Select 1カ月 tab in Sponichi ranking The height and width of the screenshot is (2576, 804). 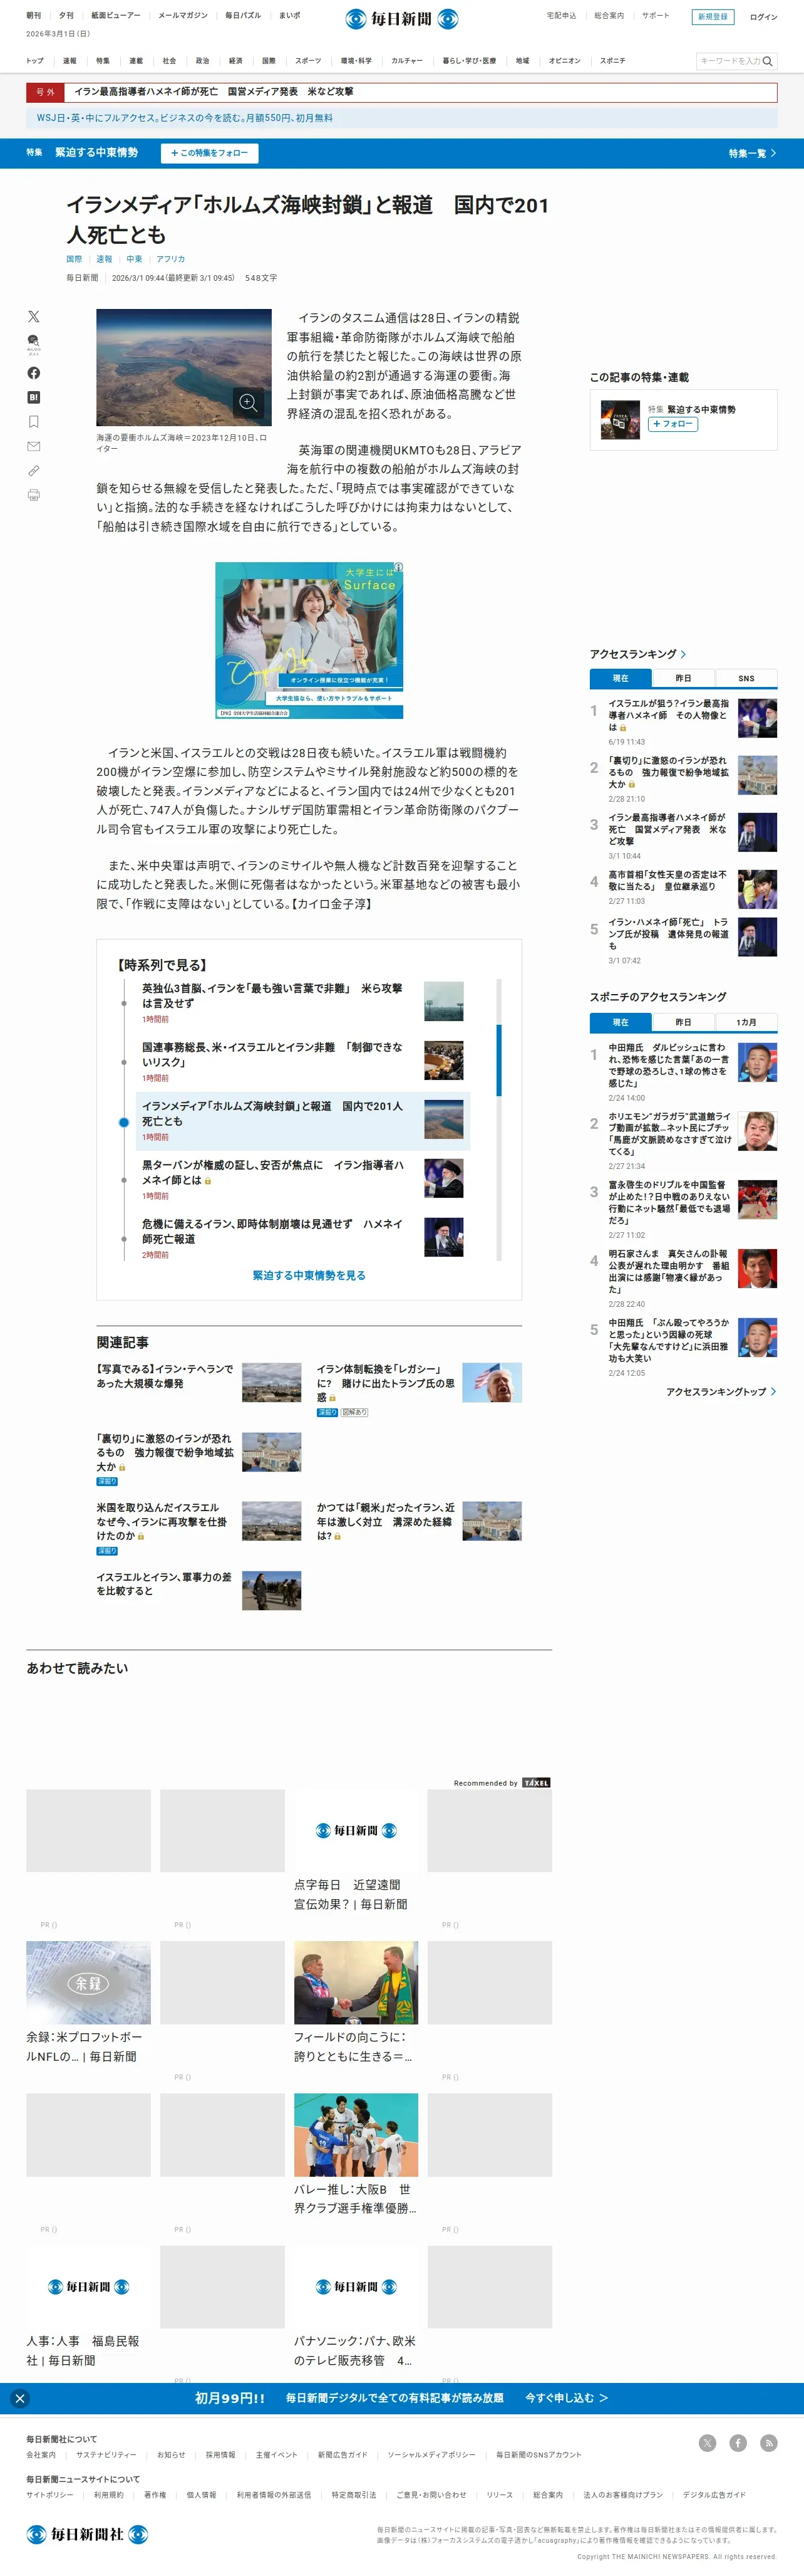(746, 1022)
